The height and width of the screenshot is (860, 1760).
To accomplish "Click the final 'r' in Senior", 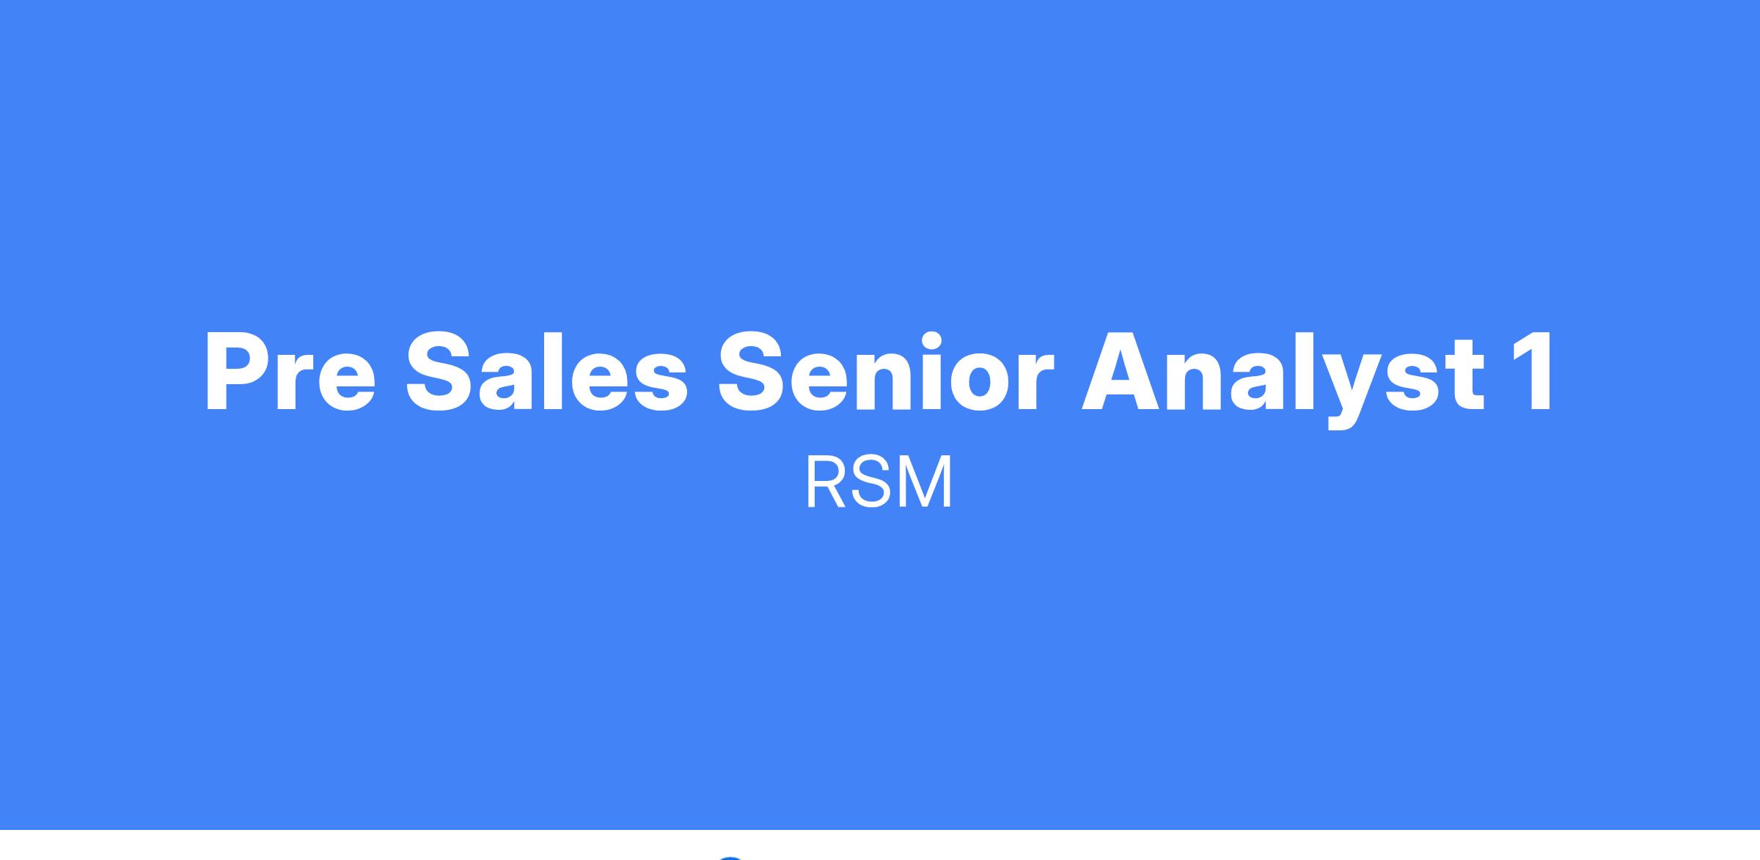I will coord(1035,381).
